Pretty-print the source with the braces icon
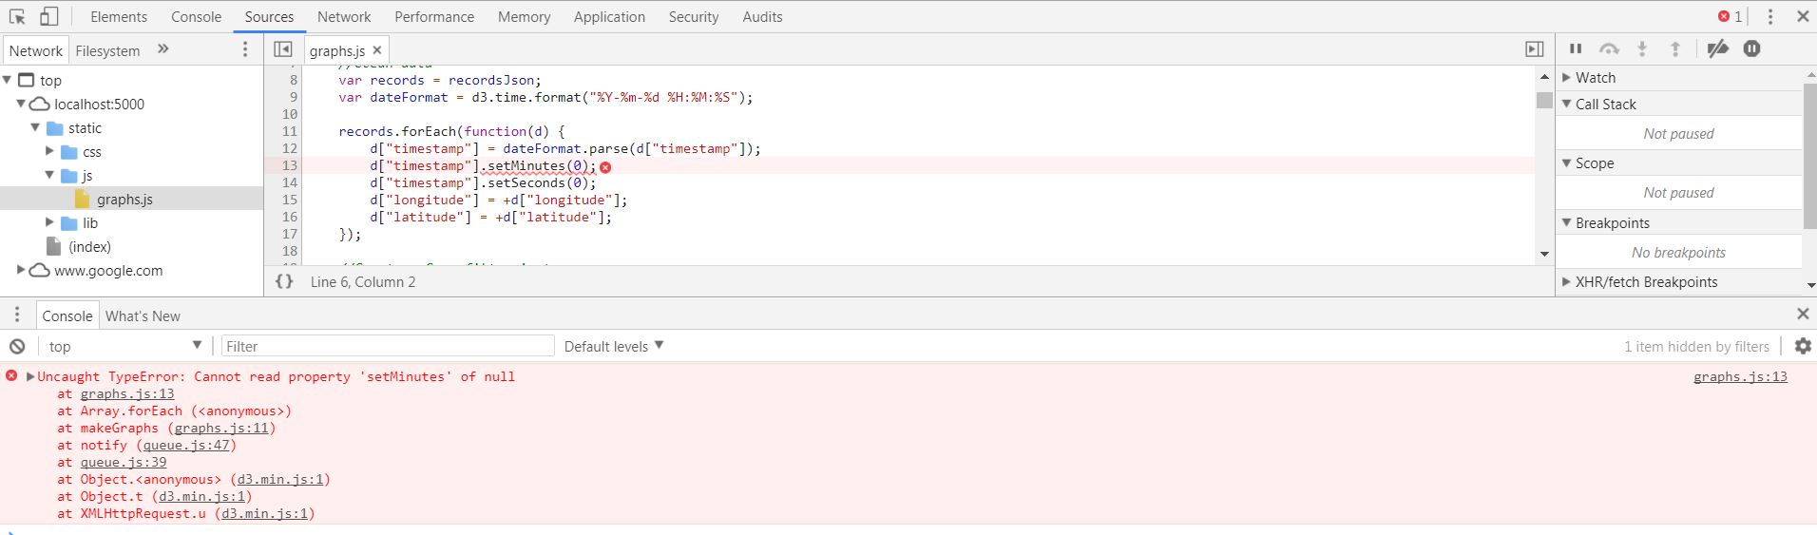The width and height of the screenshot is (1817, 535). pos(284,281)
